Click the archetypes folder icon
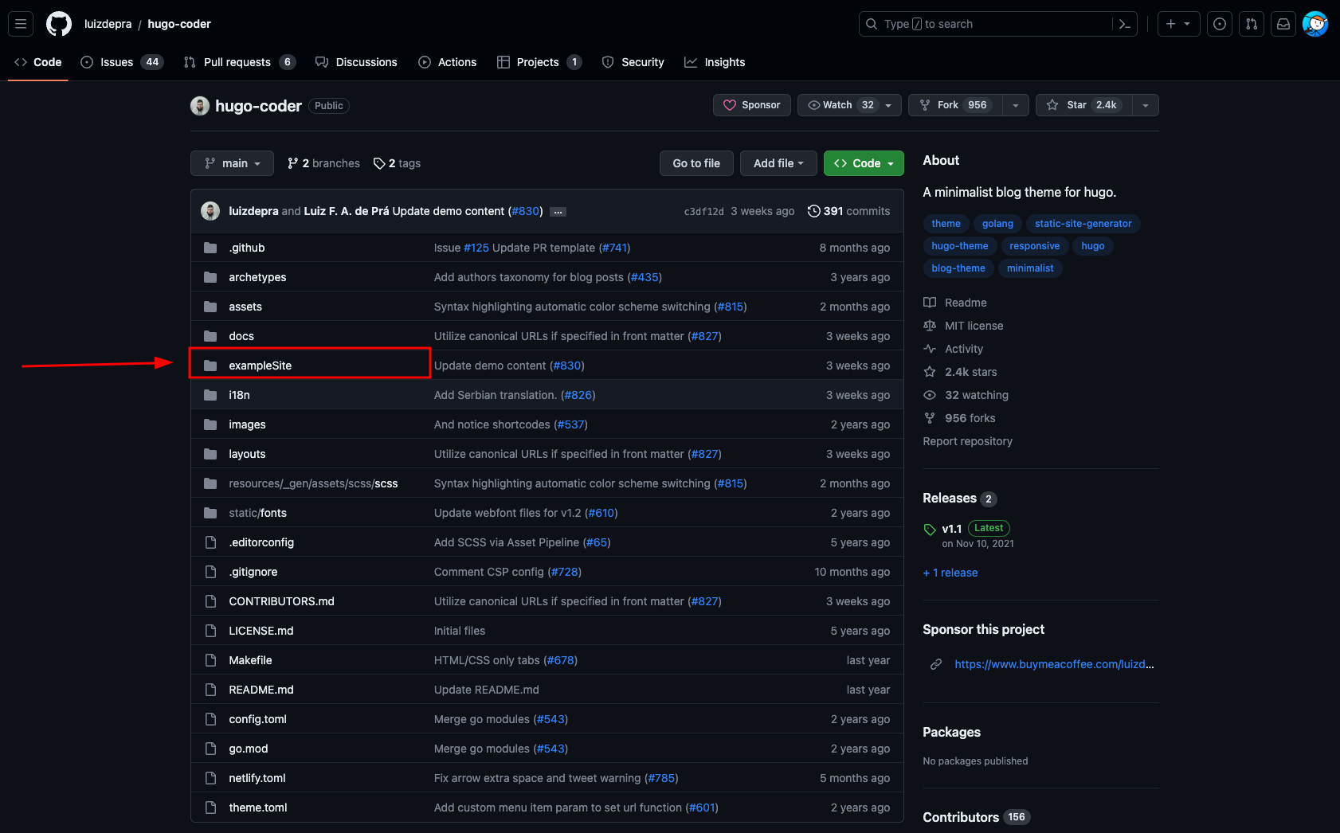Screen dimensions: 1340x833 coord(210,277)
